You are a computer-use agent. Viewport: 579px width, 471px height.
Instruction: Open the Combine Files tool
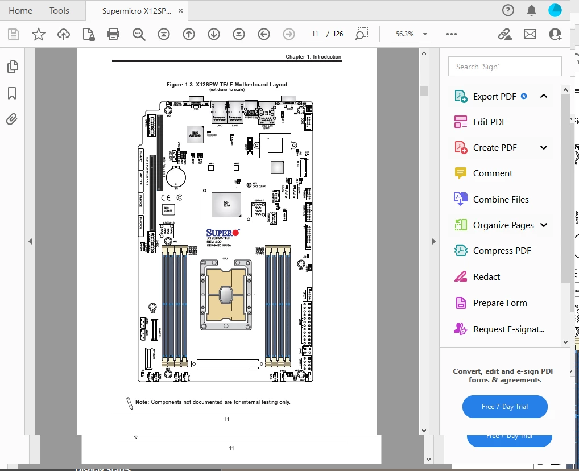(x=491, y=199)
